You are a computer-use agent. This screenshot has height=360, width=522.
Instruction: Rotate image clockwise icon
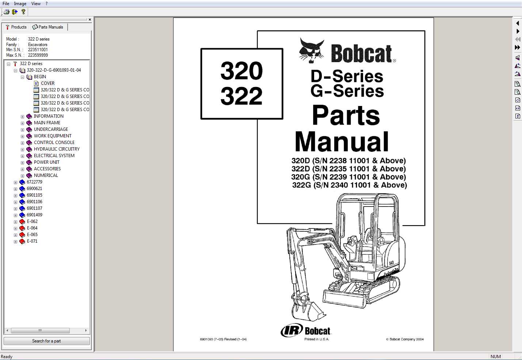(518, 74)
